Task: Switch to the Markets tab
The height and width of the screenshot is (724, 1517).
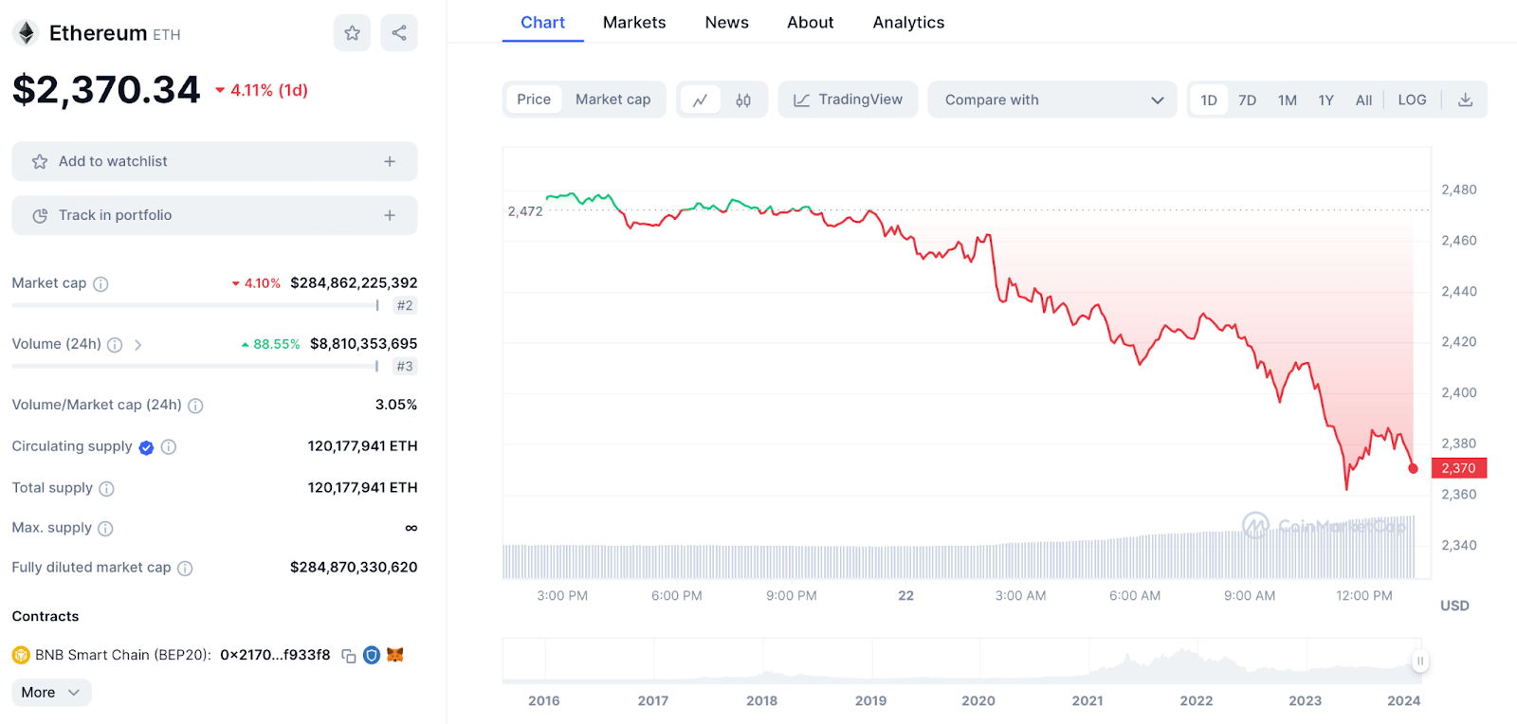Action: (x=634, y=23)
